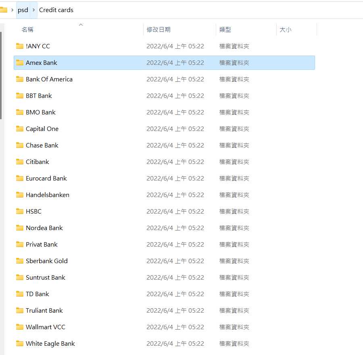Click the Nordea Bank folder icon
The width and height of the screenshot is (363, 355).
[x=20, y=228]
